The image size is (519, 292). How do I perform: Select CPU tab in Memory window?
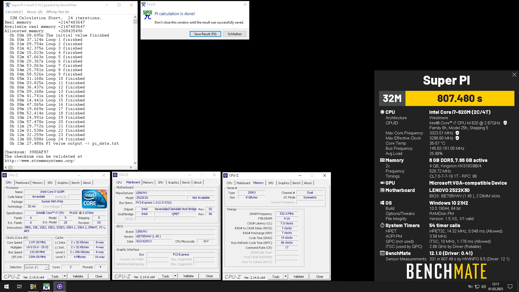coord(229,183)
